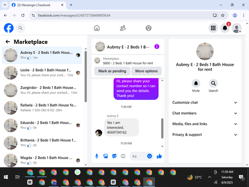The height and width of the screenshot is (187, 249).
Task: Open Task View on the taskbar
Action: point(17,177)
